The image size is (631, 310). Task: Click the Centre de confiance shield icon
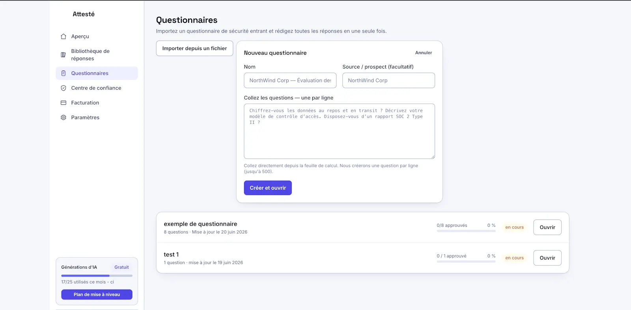63,88
